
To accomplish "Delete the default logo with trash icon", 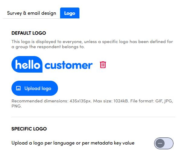I will (103, 64).
